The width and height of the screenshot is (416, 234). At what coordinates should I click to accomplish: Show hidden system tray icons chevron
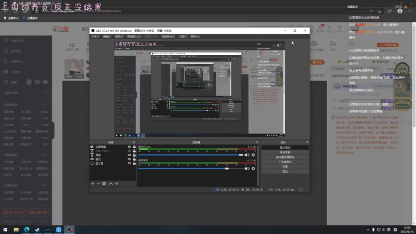pos(368,230)
